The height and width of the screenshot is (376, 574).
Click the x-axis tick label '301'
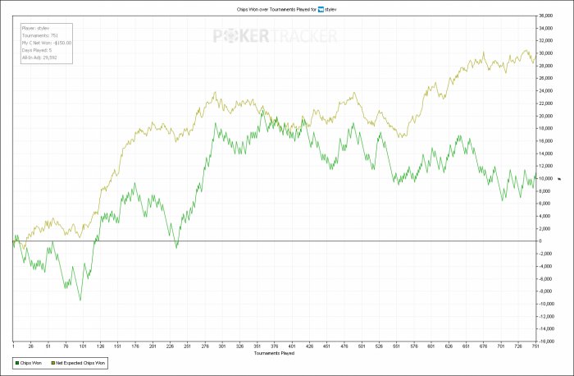(222, 346)
